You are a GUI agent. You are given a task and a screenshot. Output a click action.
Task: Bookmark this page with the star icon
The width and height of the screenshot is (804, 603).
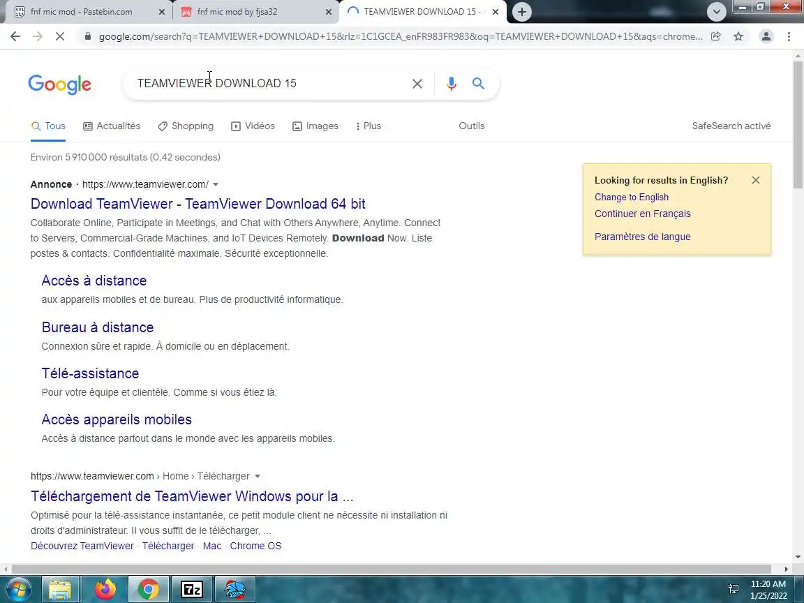738,36
